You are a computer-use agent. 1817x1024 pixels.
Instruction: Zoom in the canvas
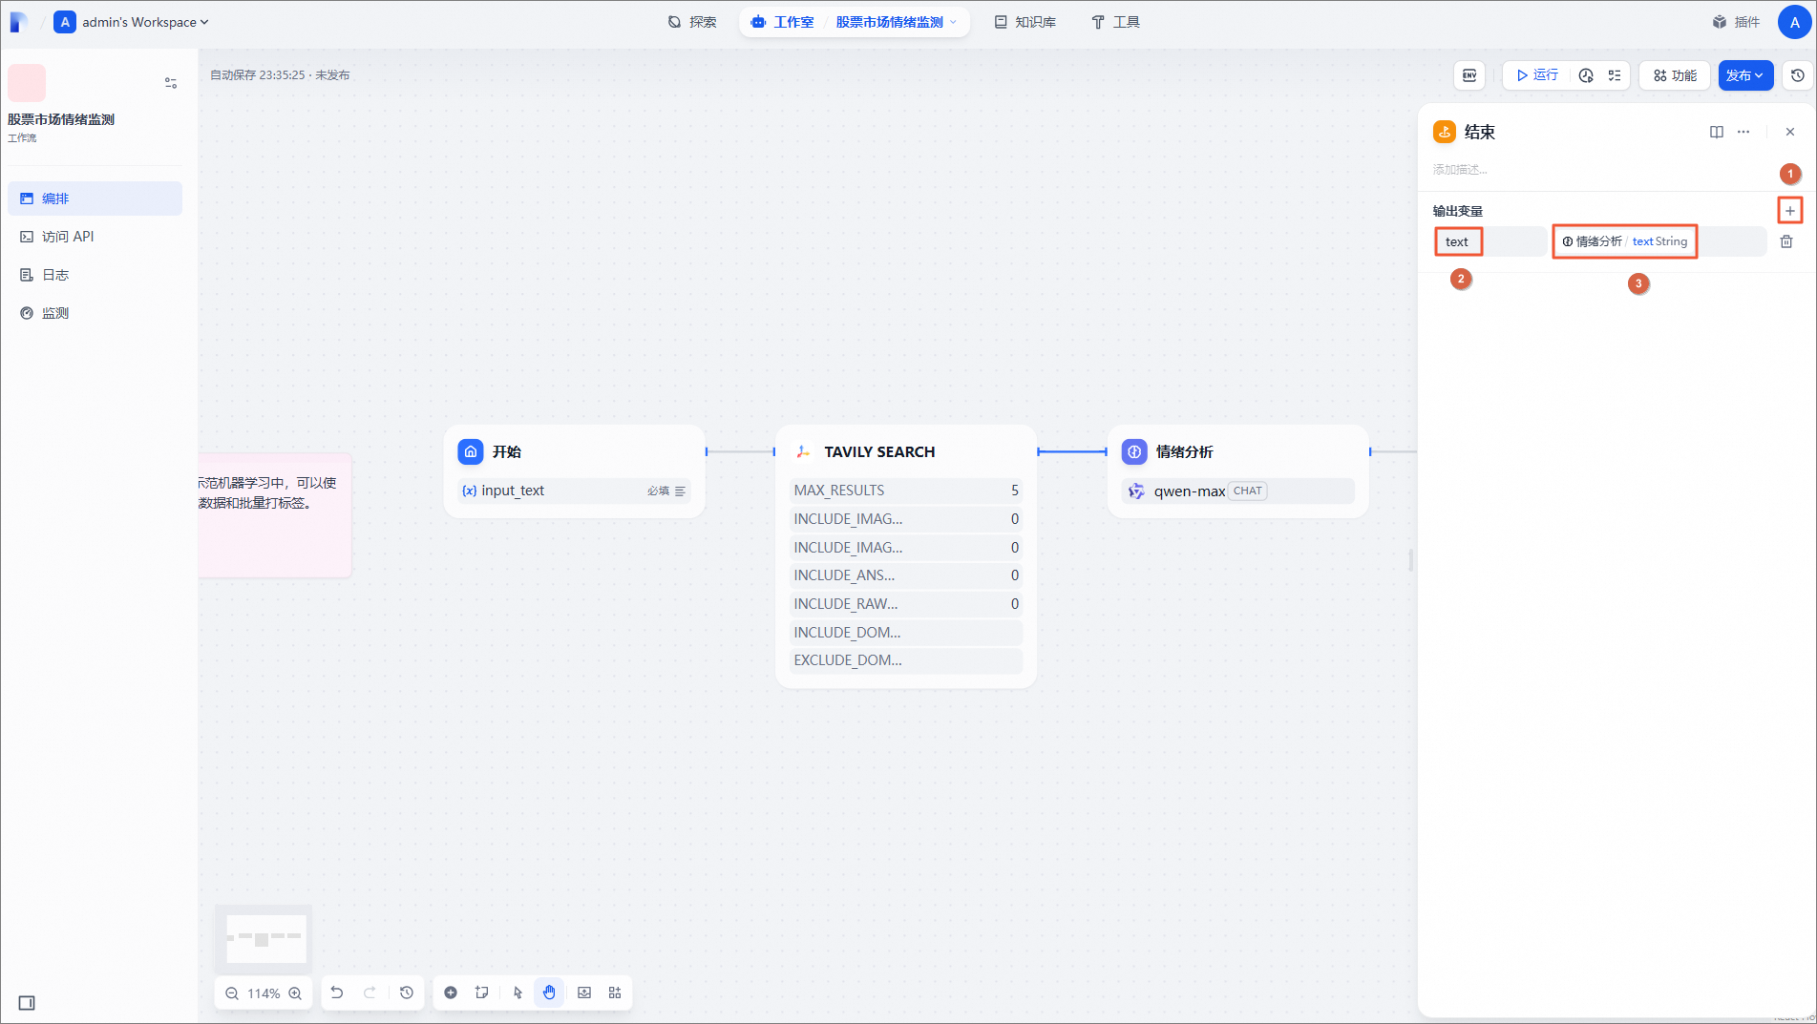pyautogui.click(x=295, y=993)
